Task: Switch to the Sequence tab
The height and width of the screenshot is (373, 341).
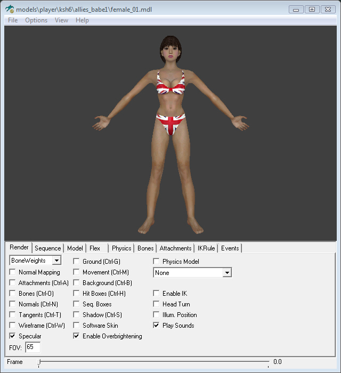Action: 48,248
